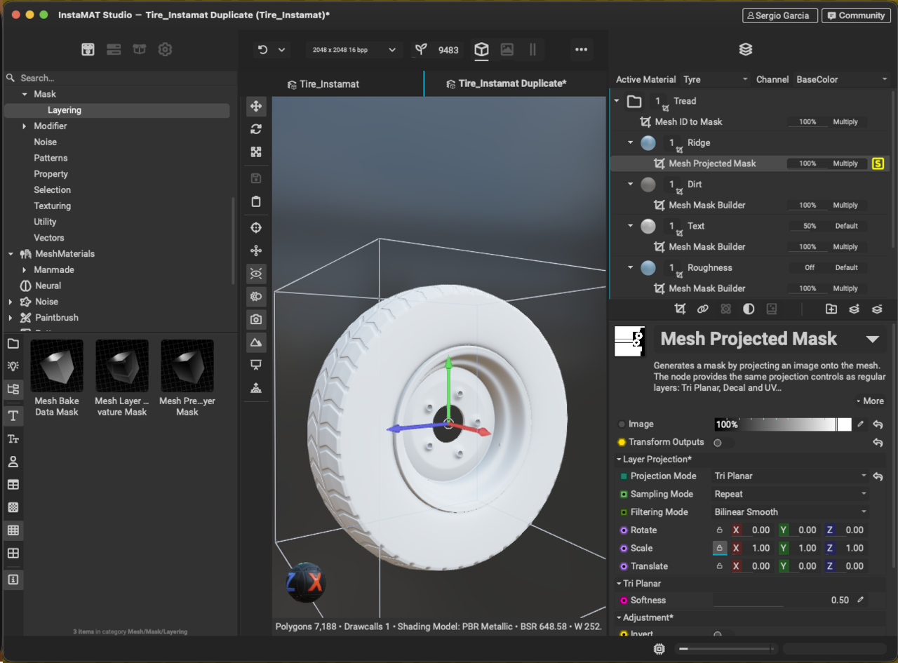This screenshot has width=898, height=663.
Task: Toggle the Scale uniform lock
Action: (x=719, y=548)
